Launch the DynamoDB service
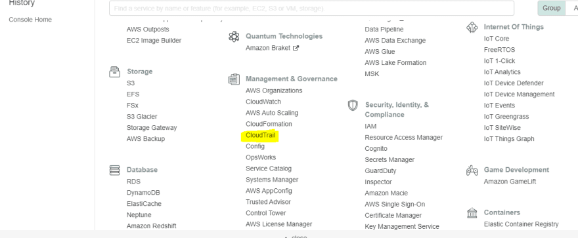This screenshot has width=578, height=238. (143, 193)
